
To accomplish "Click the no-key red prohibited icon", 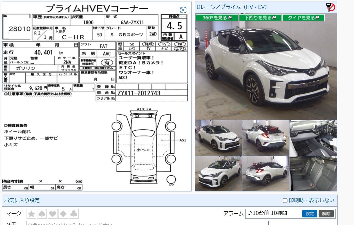I will 331,7.
